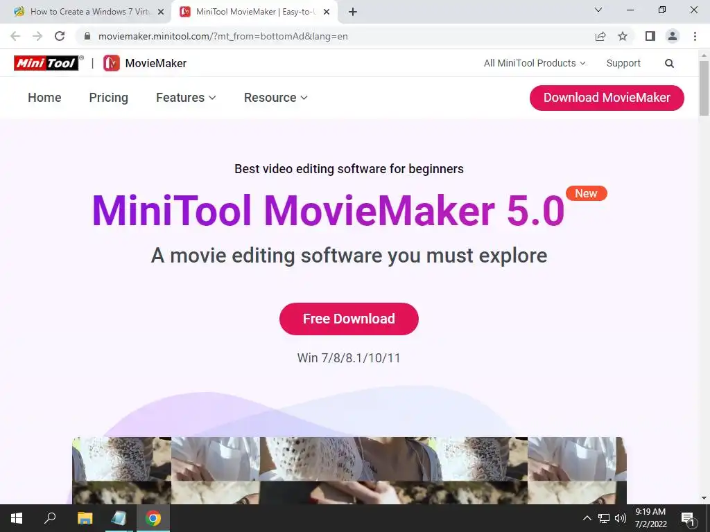Open the Chrome profile avatar
This screenshot has width=710, height=532.
[x=673, y=36]
